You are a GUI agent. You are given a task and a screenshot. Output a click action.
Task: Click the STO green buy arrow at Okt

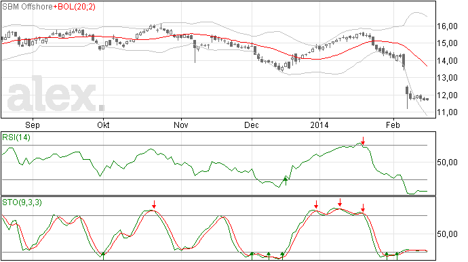click(x=103, y=256)
